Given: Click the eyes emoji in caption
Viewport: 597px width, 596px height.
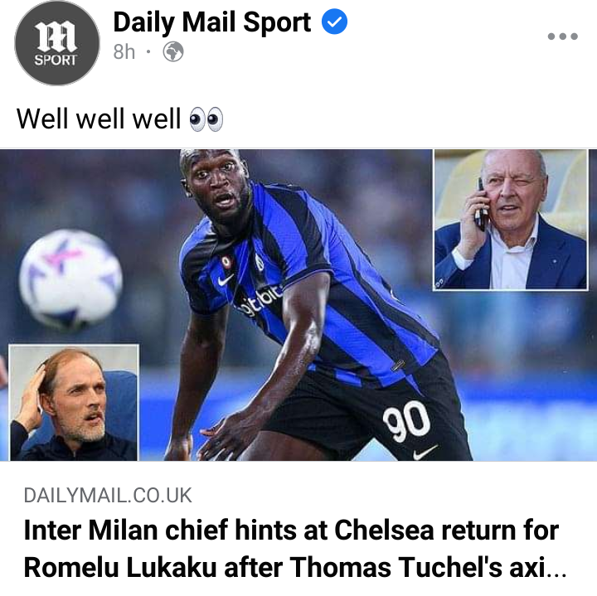Looking at the screenshot, I should point(206,119).
